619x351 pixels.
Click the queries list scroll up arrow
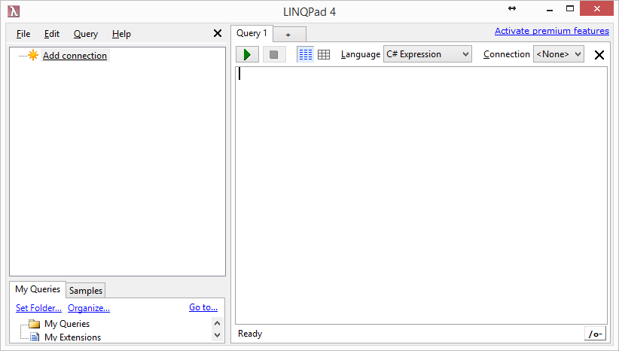pos(217,323)
